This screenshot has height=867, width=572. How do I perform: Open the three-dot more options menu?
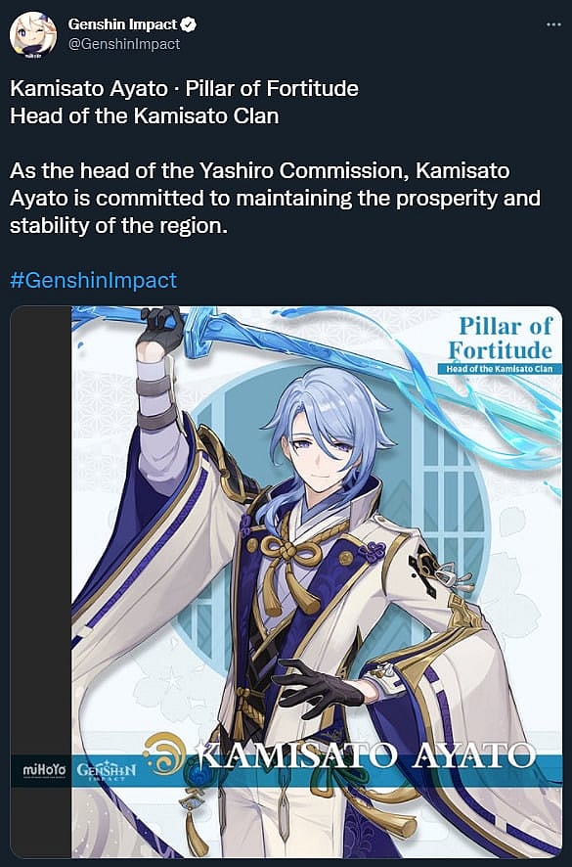point(553,24)
